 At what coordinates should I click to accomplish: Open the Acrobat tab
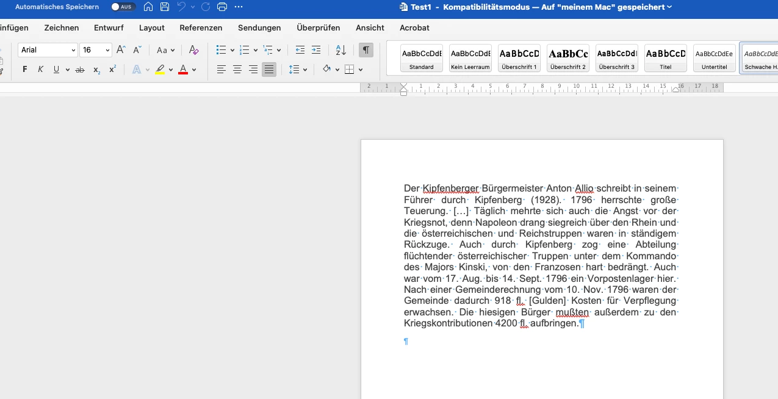click(x=414, y=27)
